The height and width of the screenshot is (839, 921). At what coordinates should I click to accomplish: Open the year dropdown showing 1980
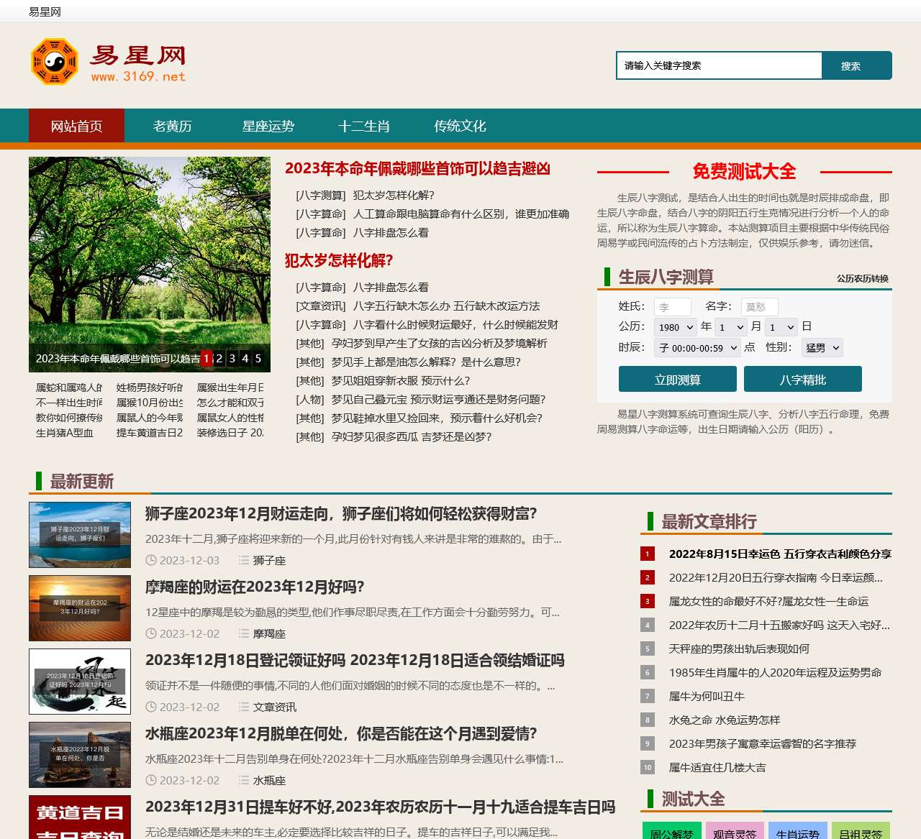coord(674,326)
